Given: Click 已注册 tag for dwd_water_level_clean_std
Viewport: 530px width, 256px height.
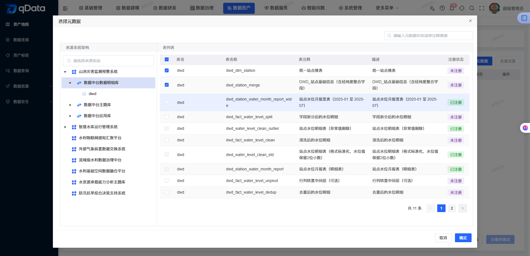Looking at the screenshot, I should point(456,155).
